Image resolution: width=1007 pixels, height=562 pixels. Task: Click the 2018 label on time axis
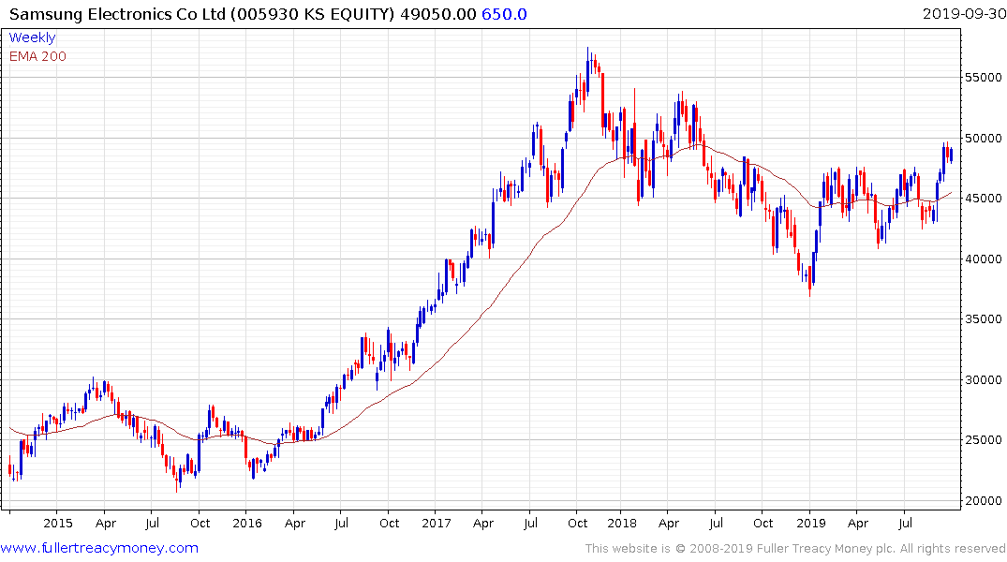coord(622,523)
